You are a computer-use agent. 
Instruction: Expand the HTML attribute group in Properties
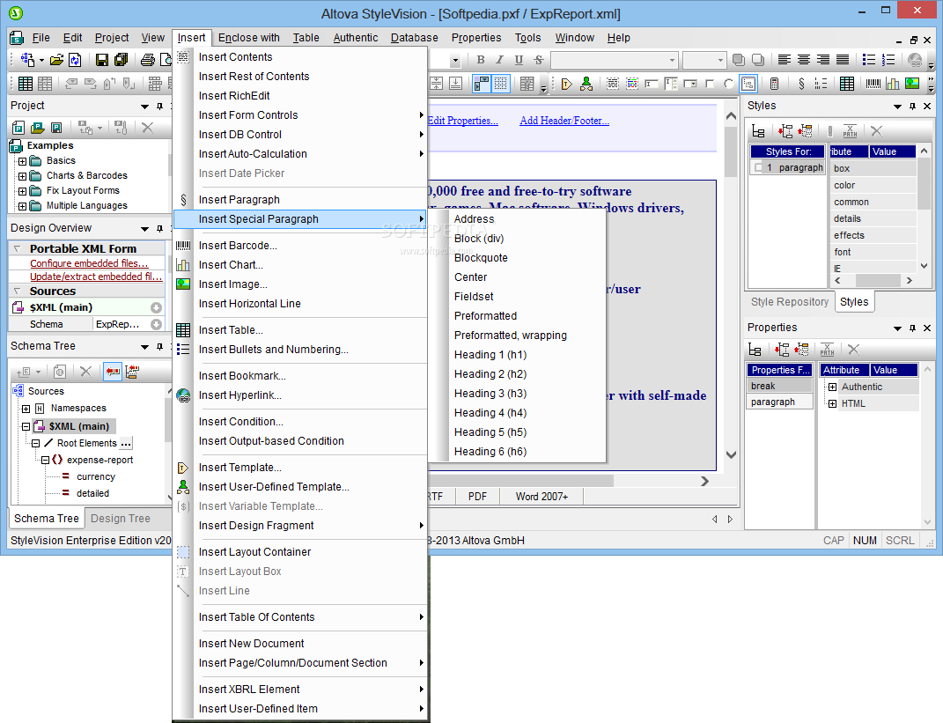(832, 403)
